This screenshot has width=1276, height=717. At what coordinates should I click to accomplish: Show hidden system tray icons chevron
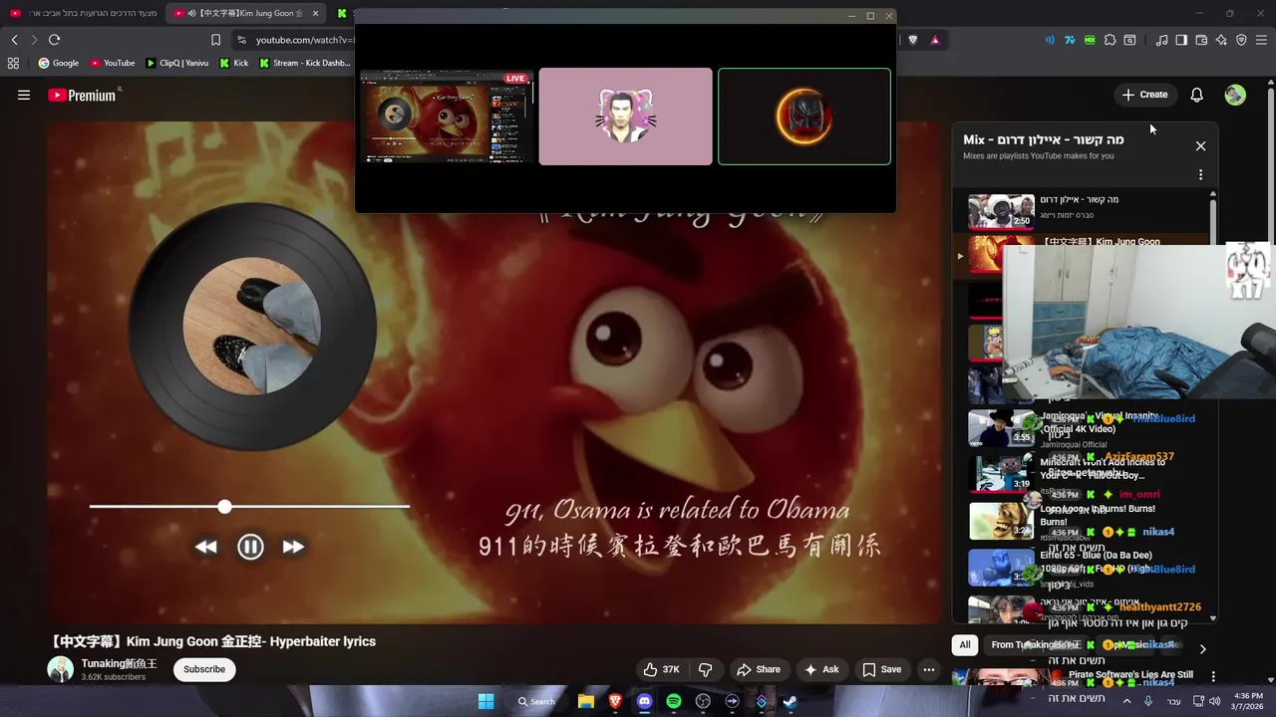click(1127, 701)
